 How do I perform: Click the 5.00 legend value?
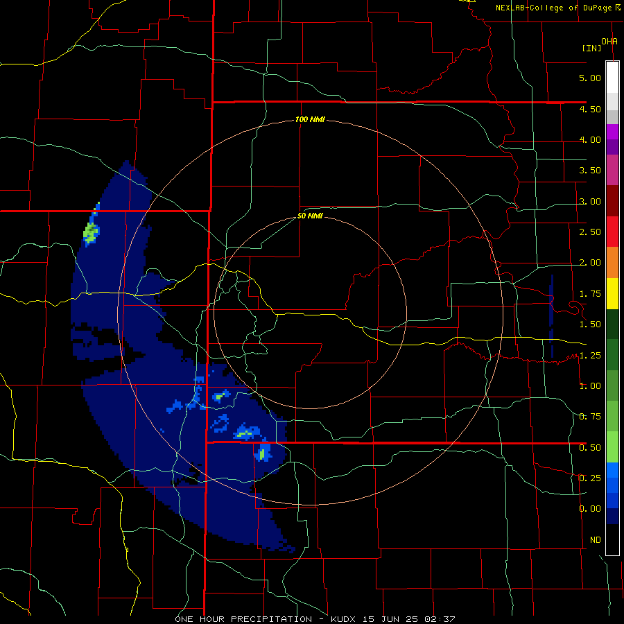pyautogui.click(x=590, y=78)
